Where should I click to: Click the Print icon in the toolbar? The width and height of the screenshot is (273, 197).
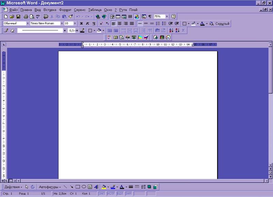26,17
